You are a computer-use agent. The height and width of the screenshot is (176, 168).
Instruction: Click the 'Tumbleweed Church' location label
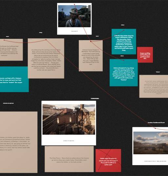coord(156,122)
